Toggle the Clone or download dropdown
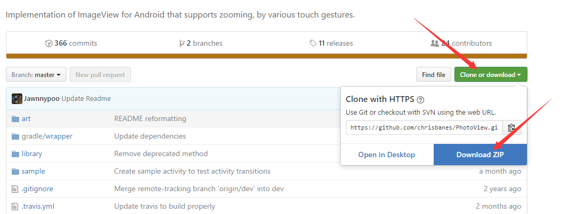This screenshot has height=214, width=562. [x=491, y=75]
